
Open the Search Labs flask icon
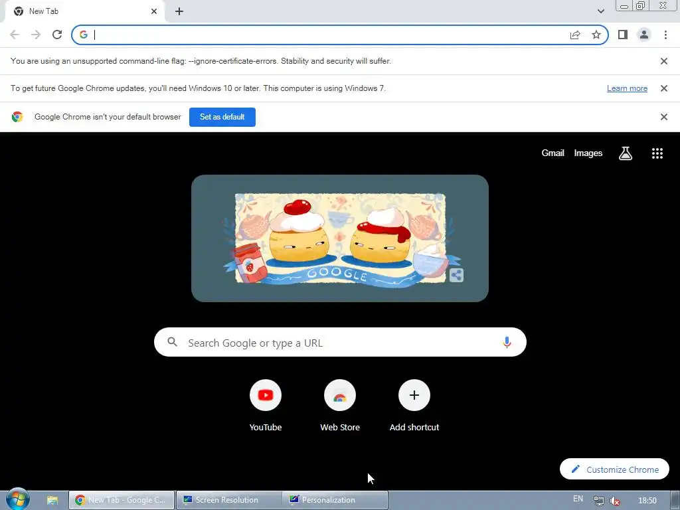click(x=625, y=153)
